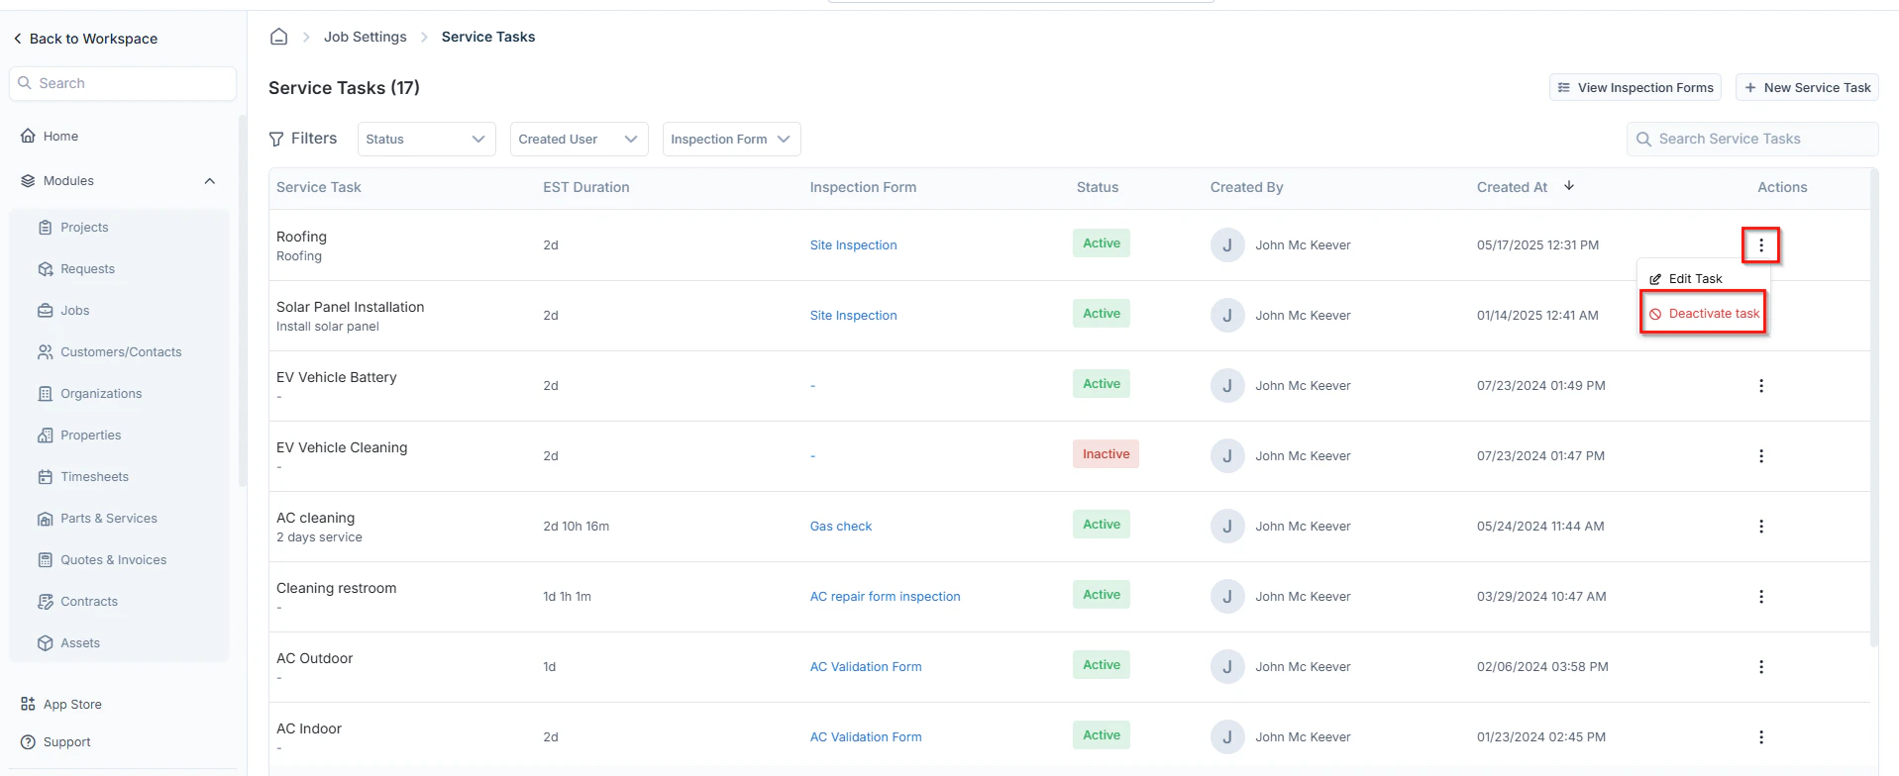This screenshot has height=776, width=1899.
Task: Open the Inspection Form filter dropdown
Action: 732,140
